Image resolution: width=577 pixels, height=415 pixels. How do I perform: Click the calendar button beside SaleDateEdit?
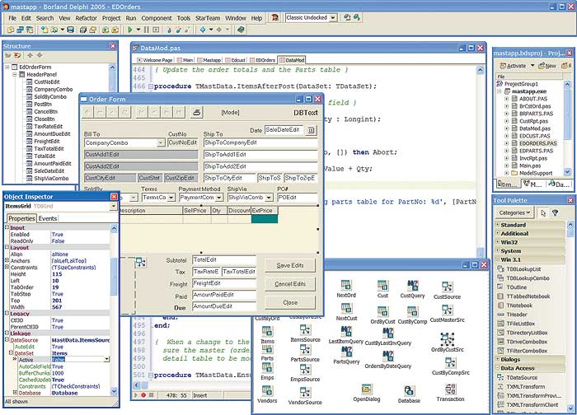click(311, 130)
